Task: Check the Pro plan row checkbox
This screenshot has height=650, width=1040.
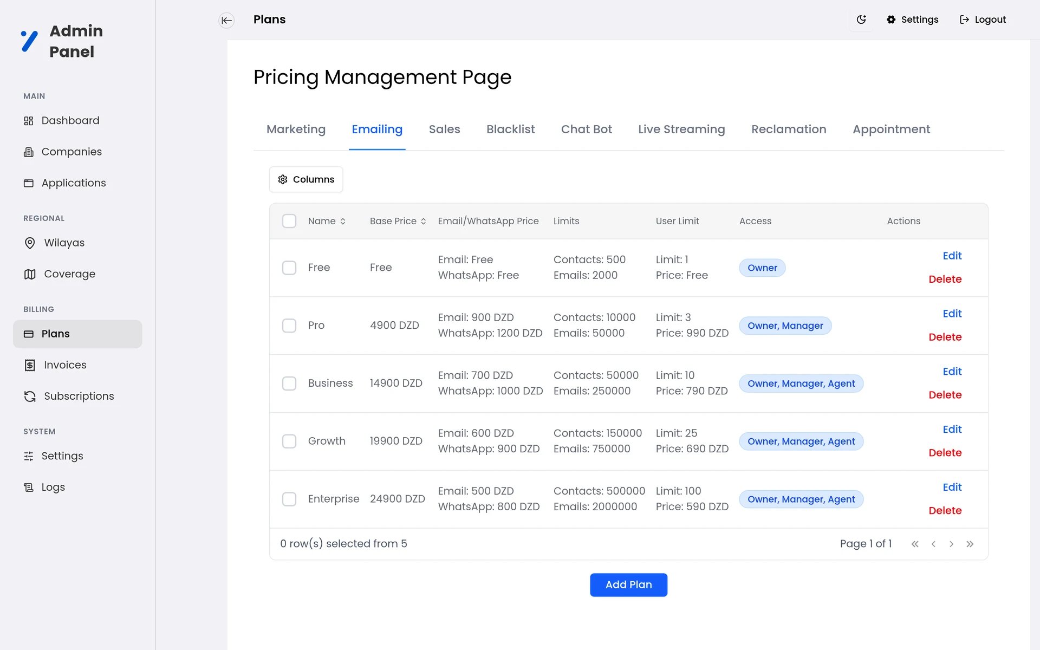Action: [289, 326]
